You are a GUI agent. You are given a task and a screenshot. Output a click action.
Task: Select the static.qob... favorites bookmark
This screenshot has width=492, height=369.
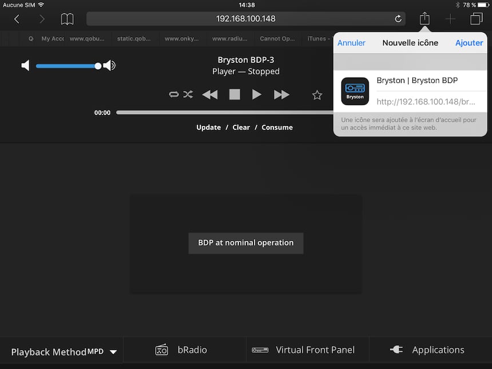[x=134, y=38]
